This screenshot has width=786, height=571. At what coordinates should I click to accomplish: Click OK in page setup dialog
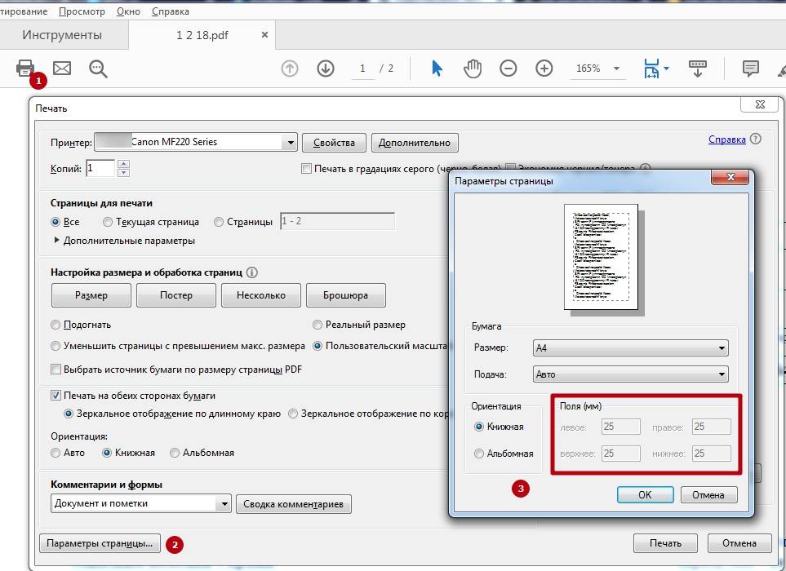click(x=645, y=494)
